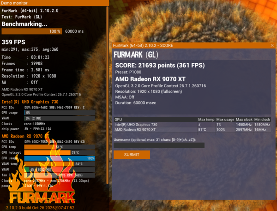Click the 60000 ms label
The width and height of the screenshot is (277, 211).
coord(74,31)
